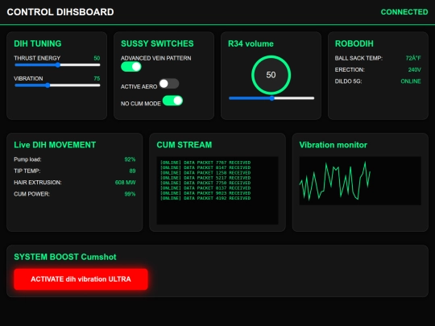
Task: Adjust the VIBRATION slider in DIH TUNING
Action: (57, 85)
